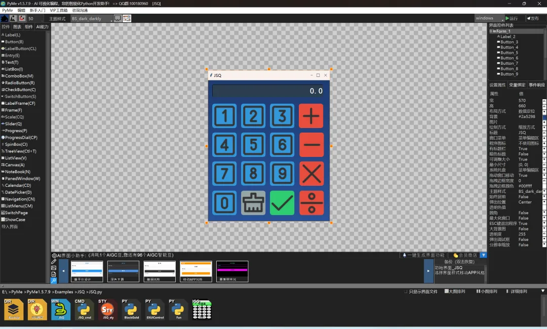
Task: Switch to the AI能力 tab
Action: [42, 27]
